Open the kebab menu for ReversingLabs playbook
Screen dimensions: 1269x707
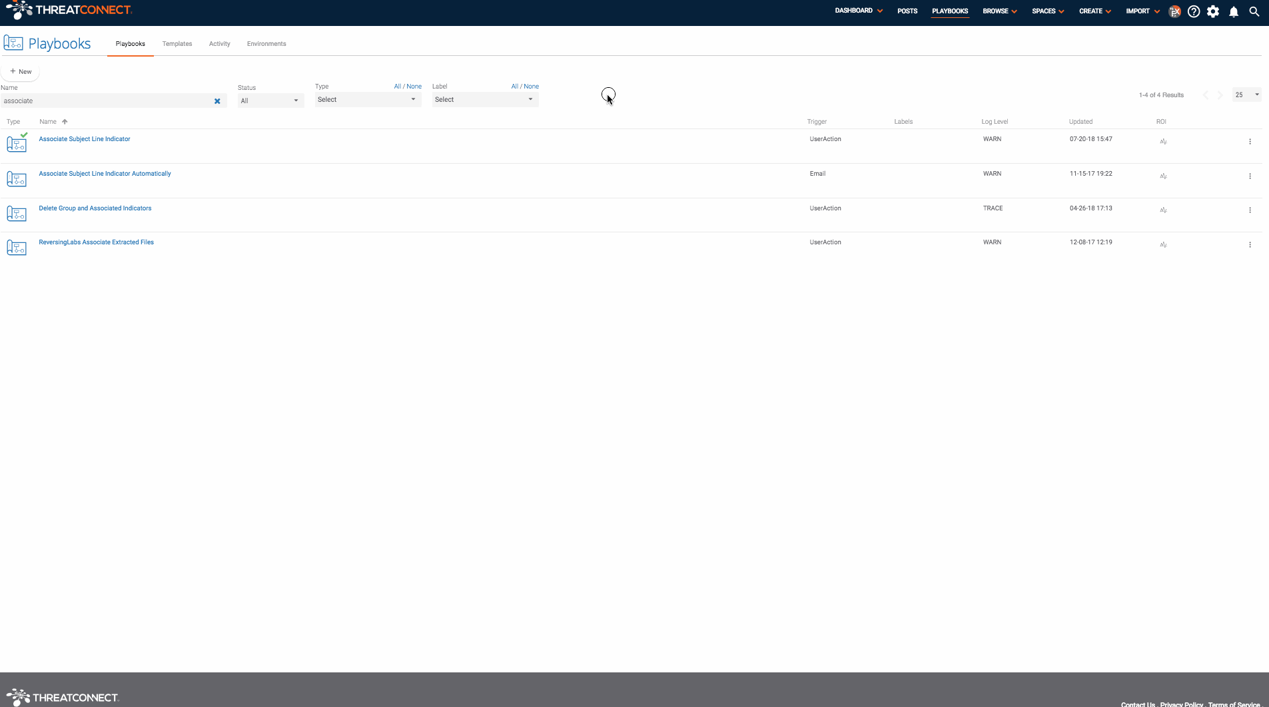[1250, 245]
